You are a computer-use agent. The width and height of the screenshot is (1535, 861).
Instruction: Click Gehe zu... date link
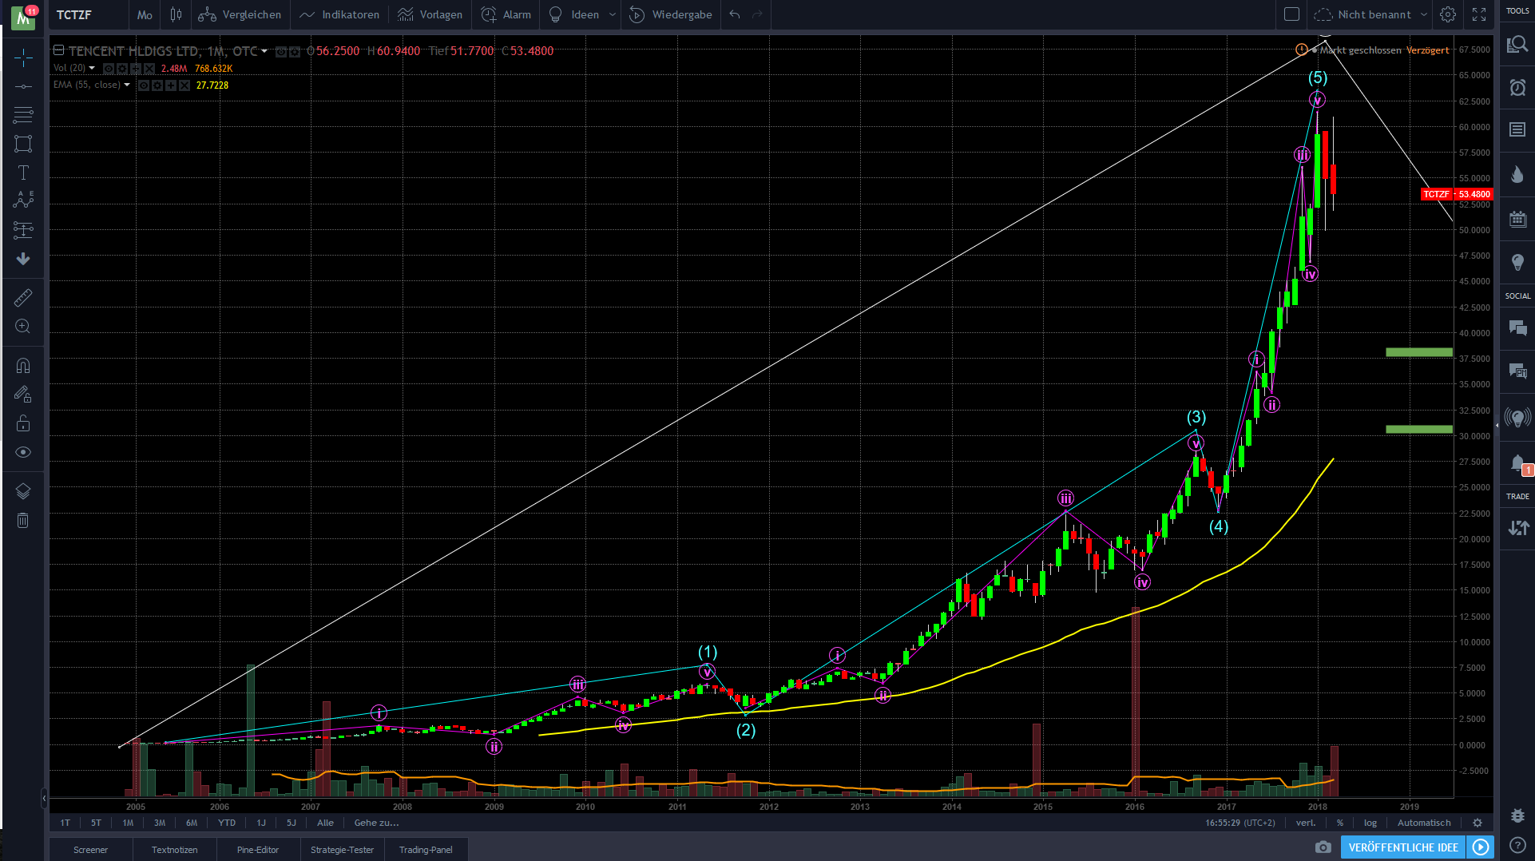pyautogui.click(x=376, y=823)
